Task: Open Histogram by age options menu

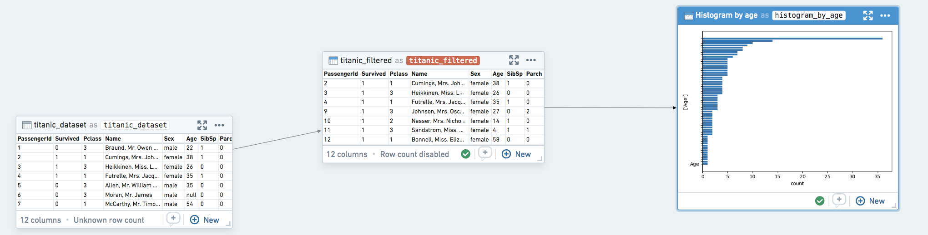Action: [x=885, y=15]
